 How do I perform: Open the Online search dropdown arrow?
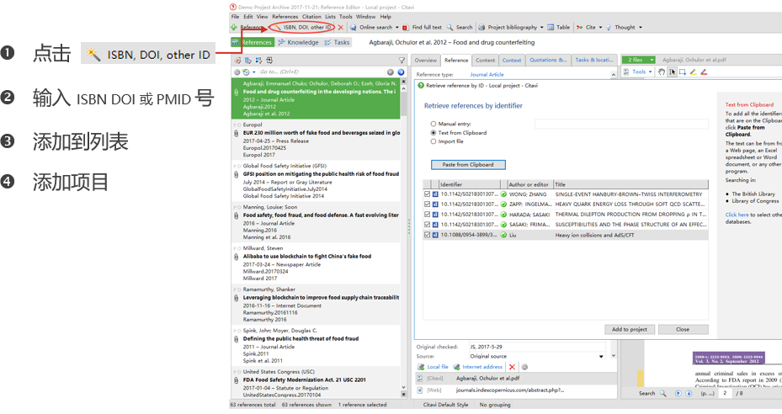[x=397, y=28]
